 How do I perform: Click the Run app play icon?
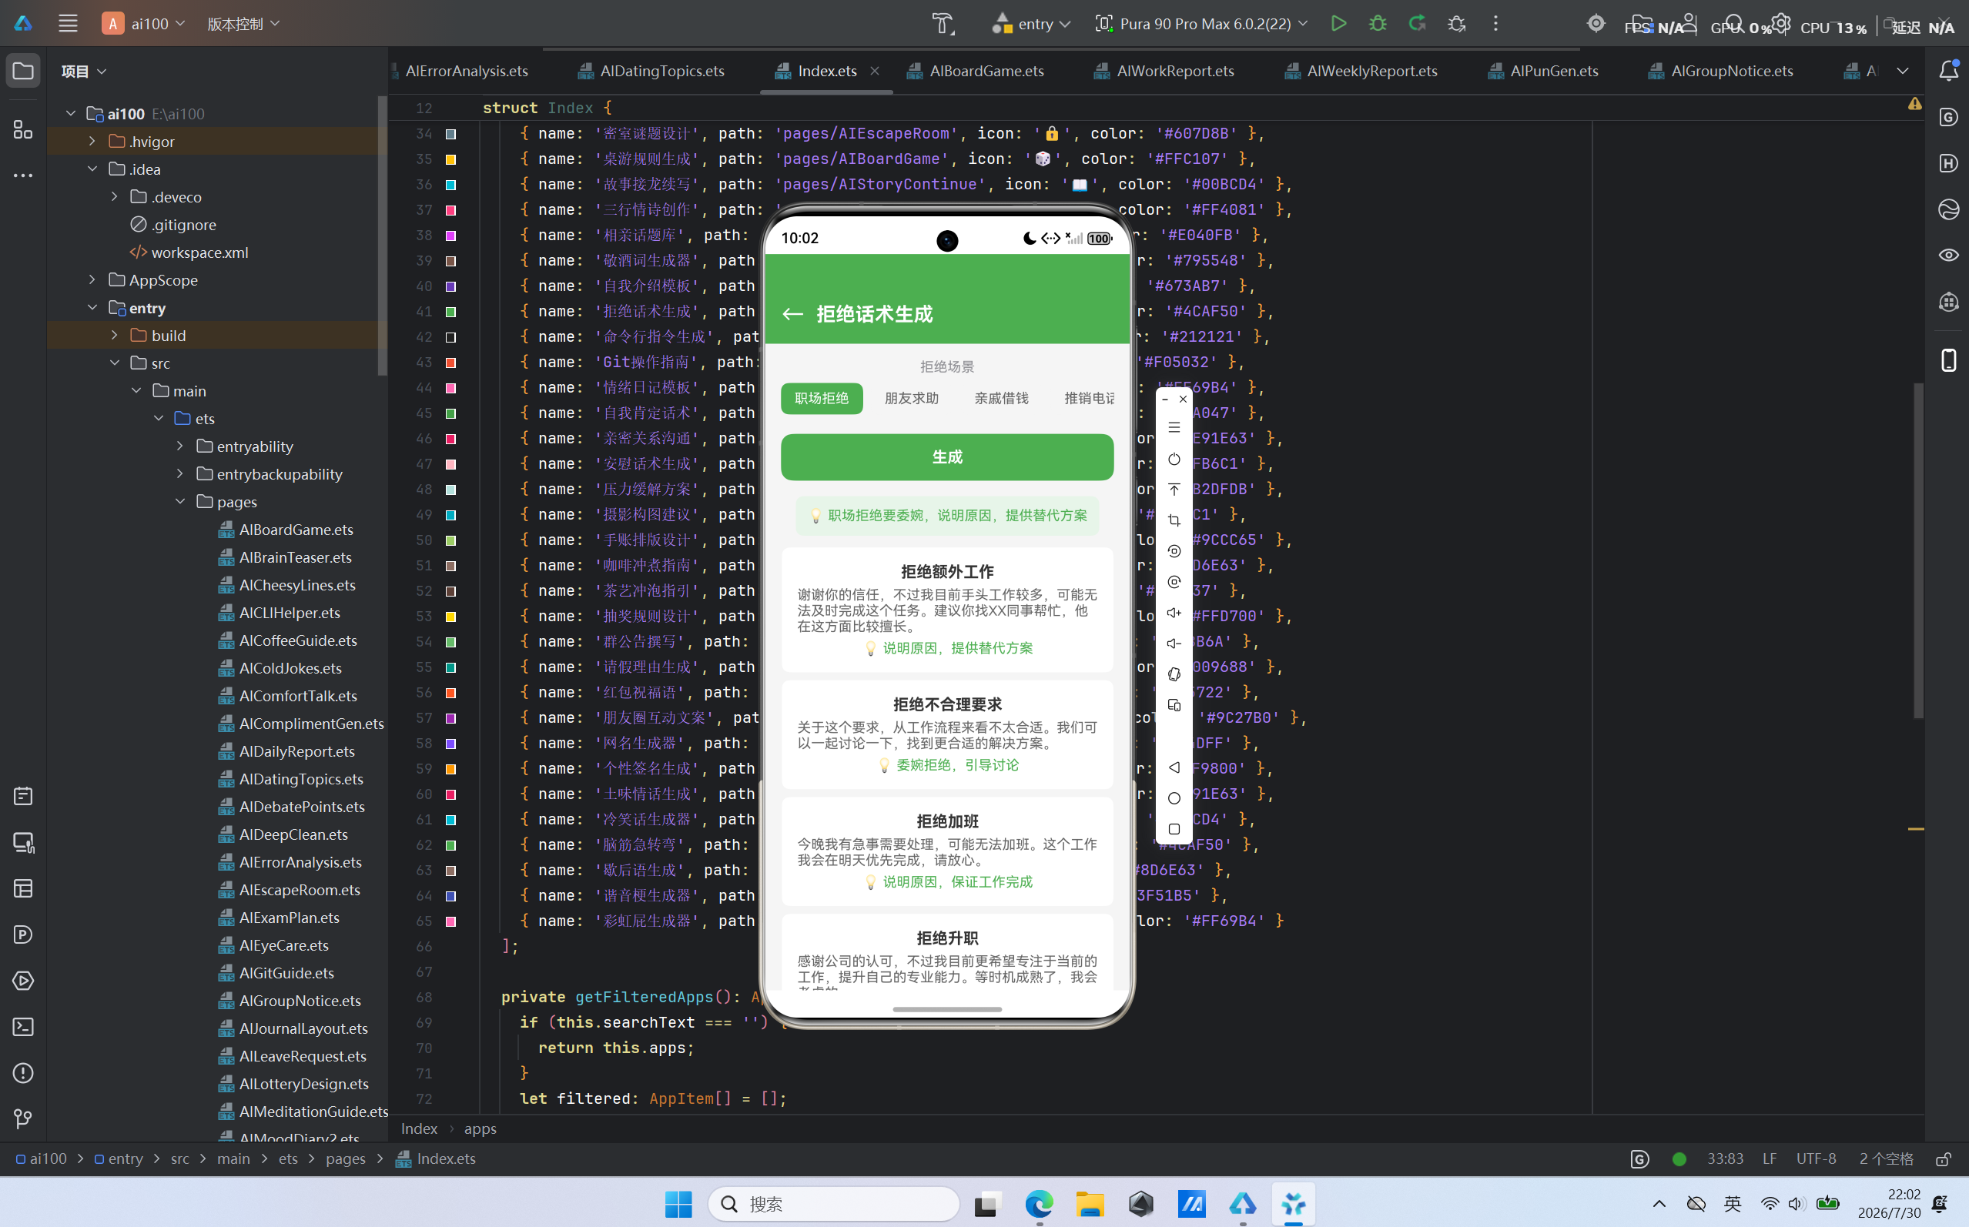coord(1338,24)
